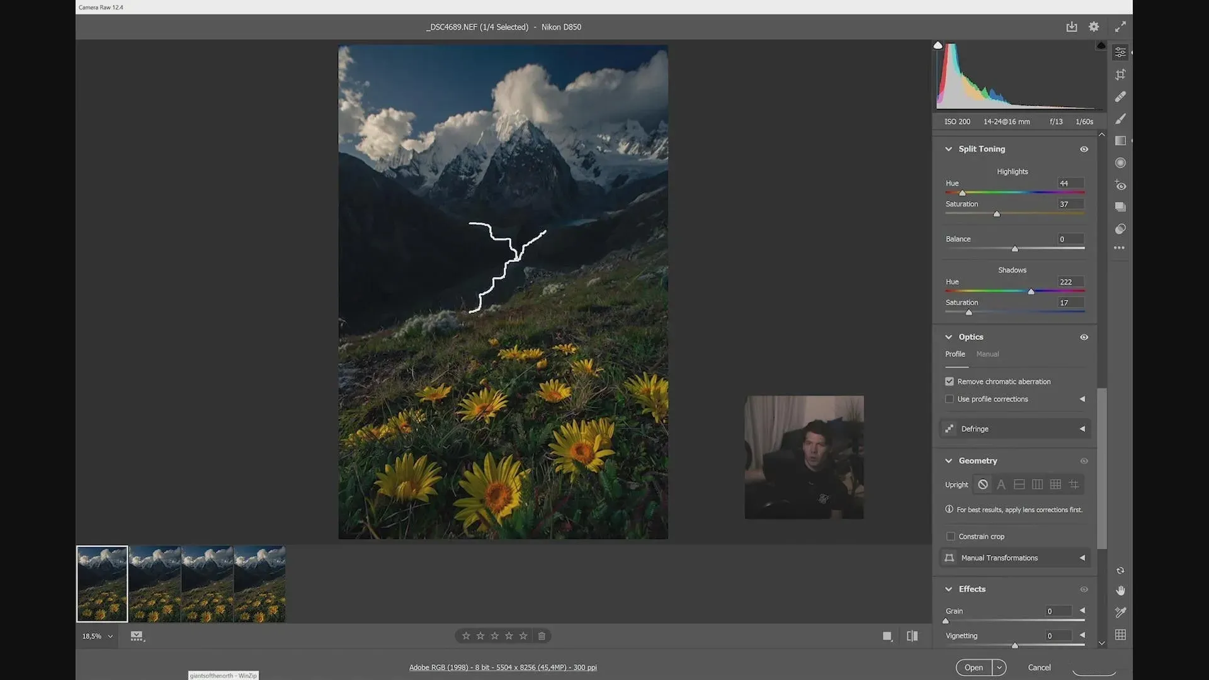
Task: Click the giantsofthenorth WinZip taskbar item
Action: [224, 676]
